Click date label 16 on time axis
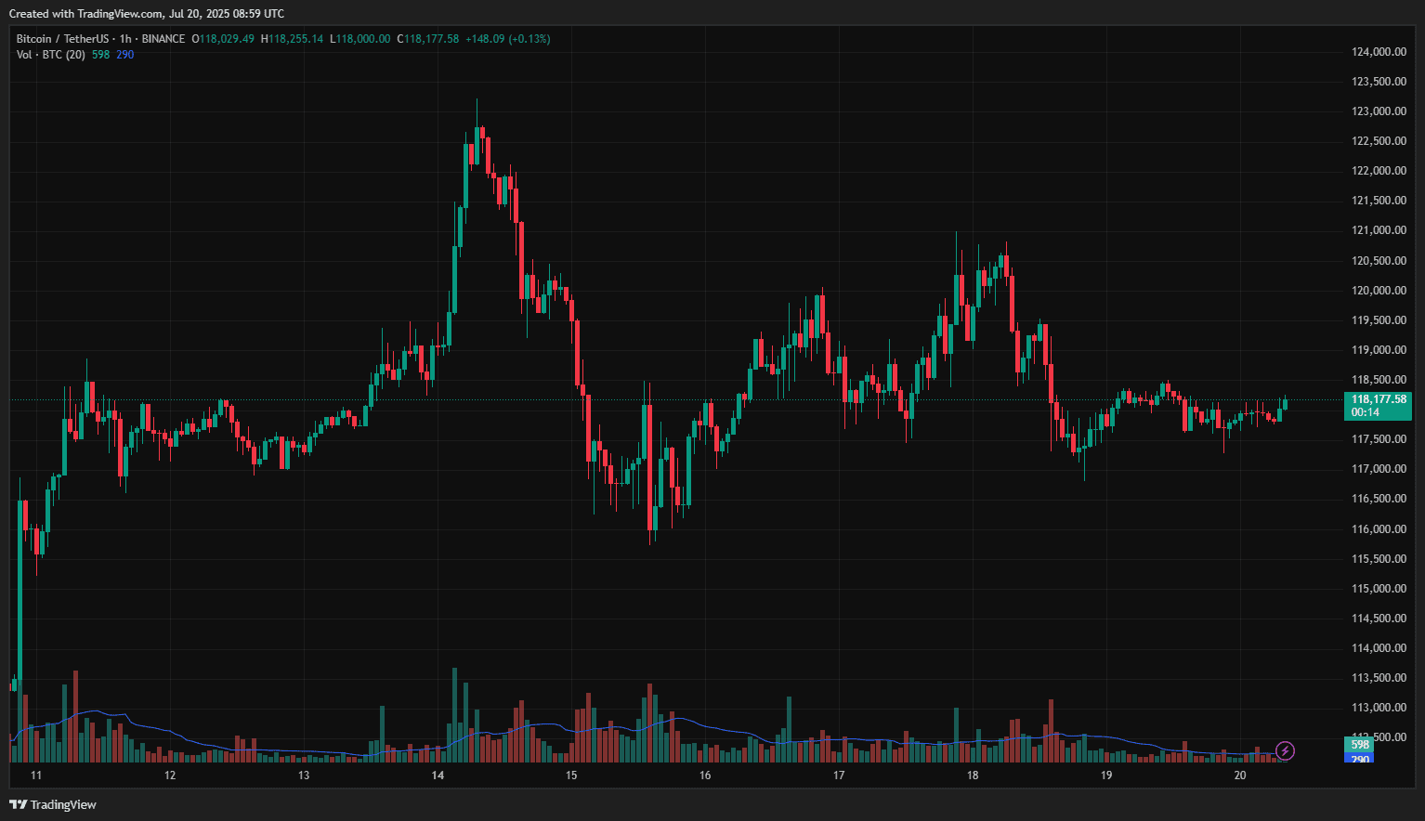Viewport: 1425px width, 821px height. coord(705,775)
